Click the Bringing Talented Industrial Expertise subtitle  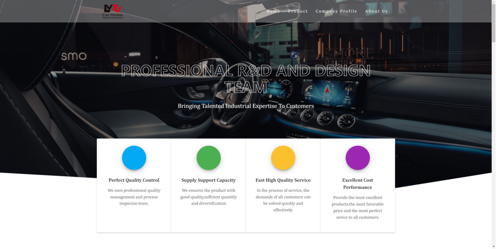point(246,106)
